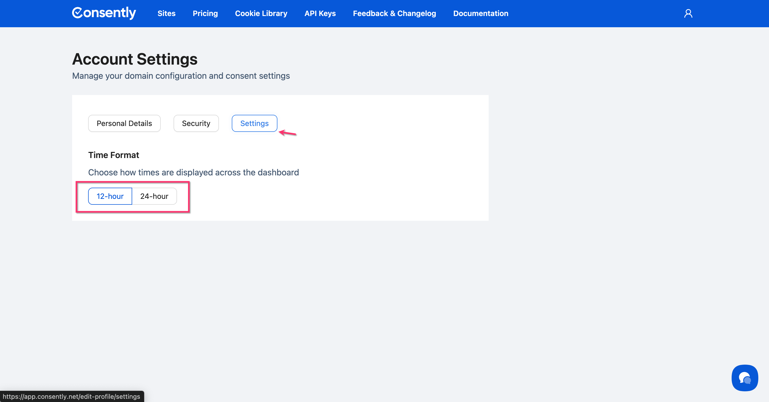Click the URL status bar tooltip
This screenshot has height=402, width=769.
click(x=72, y=396)
